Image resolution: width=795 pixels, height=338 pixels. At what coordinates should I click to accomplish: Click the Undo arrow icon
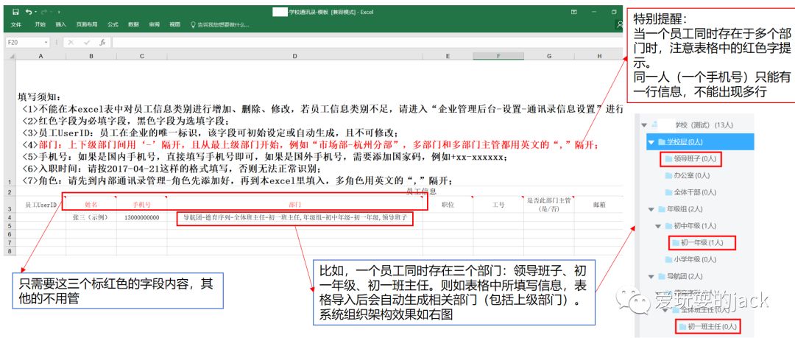29,12
